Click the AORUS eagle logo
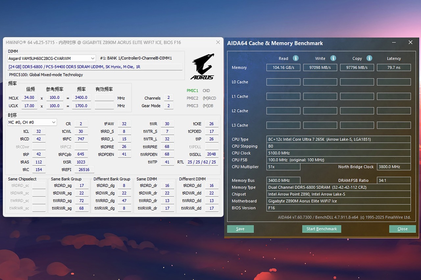Screen dimensions: 421x280 coord(203,67)
